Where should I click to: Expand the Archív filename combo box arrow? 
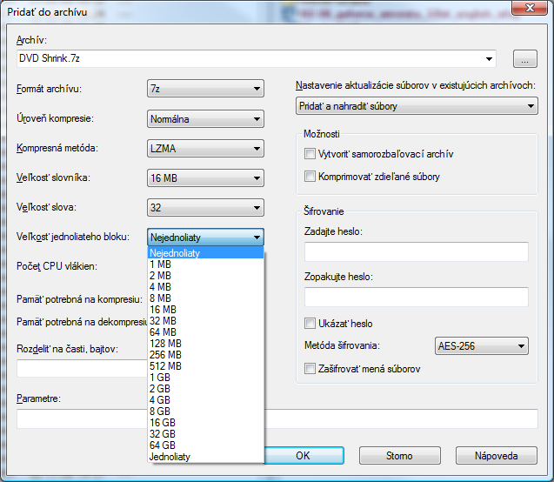[489, 58]
